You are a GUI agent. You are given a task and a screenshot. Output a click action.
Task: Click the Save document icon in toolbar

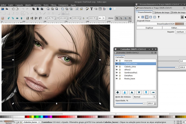point(2,9)
